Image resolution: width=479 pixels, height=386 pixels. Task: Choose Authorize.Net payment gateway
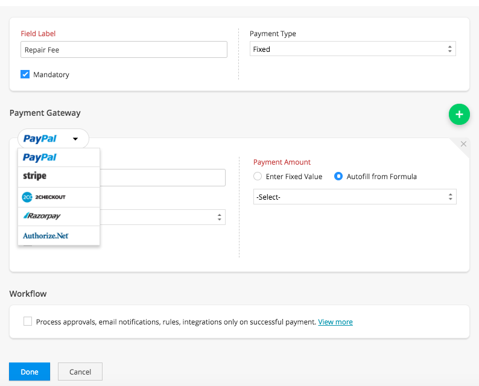tap(46, 236)
